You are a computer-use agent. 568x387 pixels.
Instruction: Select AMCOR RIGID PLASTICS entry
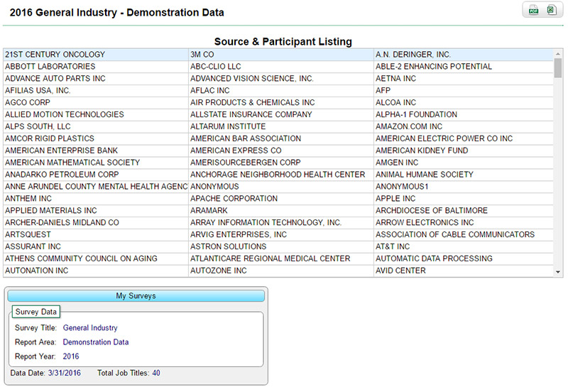click(96, 138)
